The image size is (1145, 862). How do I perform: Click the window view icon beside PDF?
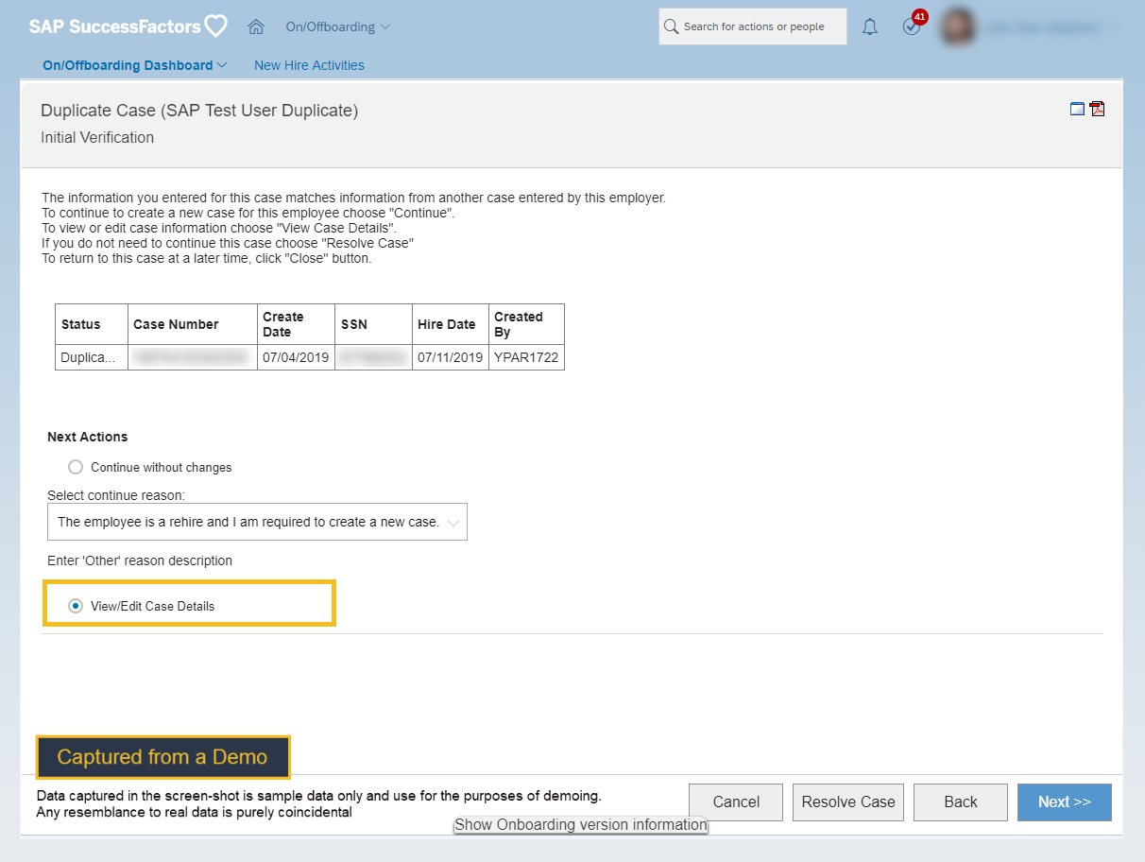coord(1077,109)
